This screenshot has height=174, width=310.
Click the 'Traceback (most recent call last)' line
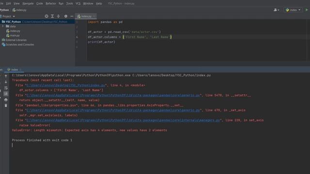pyautogui.click(x=43, y=80)
